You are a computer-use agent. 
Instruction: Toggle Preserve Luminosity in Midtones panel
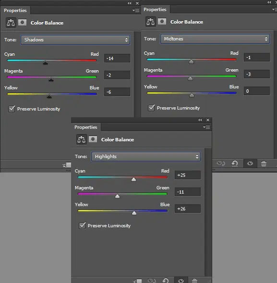click(x=151, y=108)
